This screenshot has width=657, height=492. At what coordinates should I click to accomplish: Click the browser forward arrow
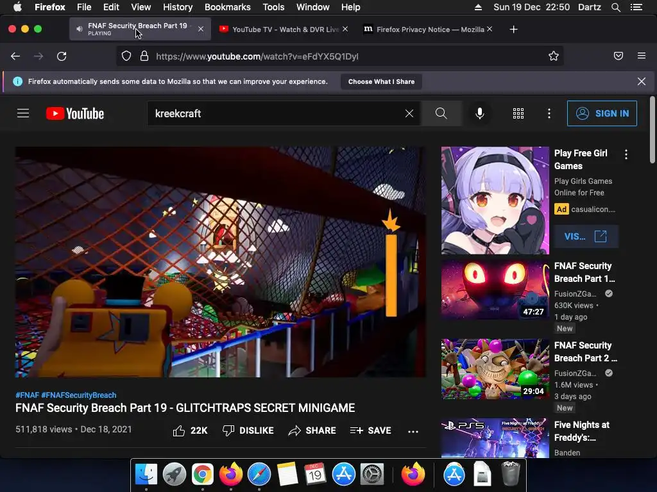[x=38, y=56]
